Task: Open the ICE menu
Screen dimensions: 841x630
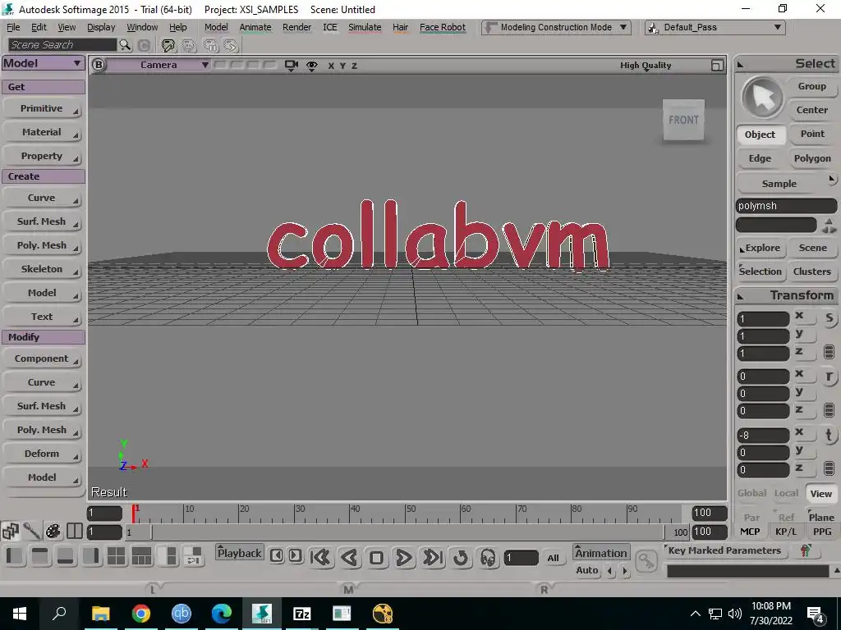Action: click(x=330, y=27)
